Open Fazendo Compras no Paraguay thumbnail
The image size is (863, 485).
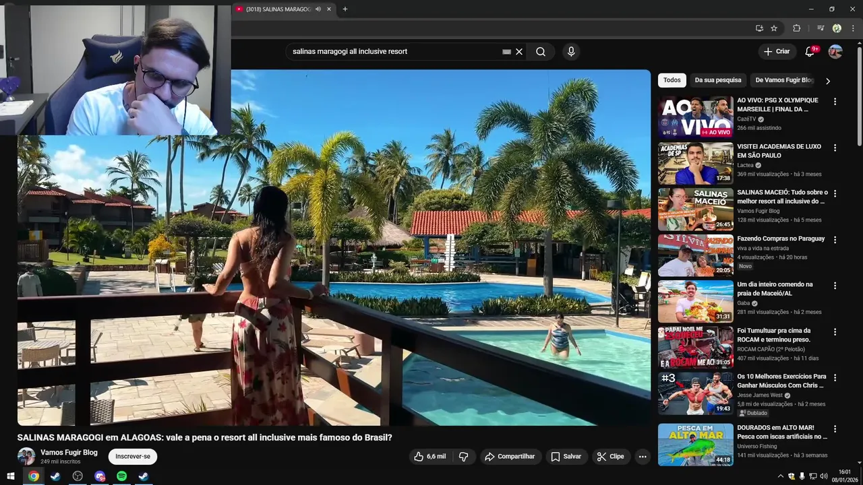(695, 255)
